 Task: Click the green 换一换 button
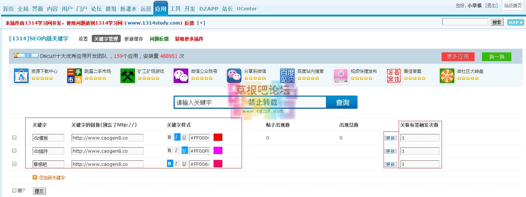click(x=496, y=57)
